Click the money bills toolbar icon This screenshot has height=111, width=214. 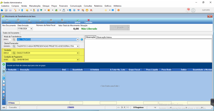(56, 10)
